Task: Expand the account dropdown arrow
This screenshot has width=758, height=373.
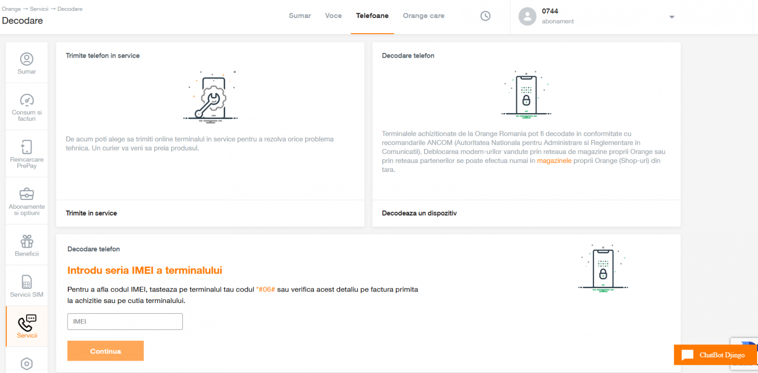Action: pyautogui.click(x=671, y=17)
